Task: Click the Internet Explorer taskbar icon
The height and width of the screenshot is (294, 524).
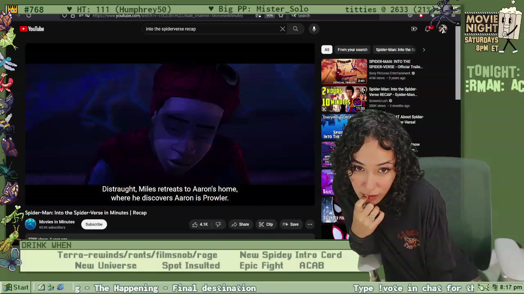Action: coord(60,287)
